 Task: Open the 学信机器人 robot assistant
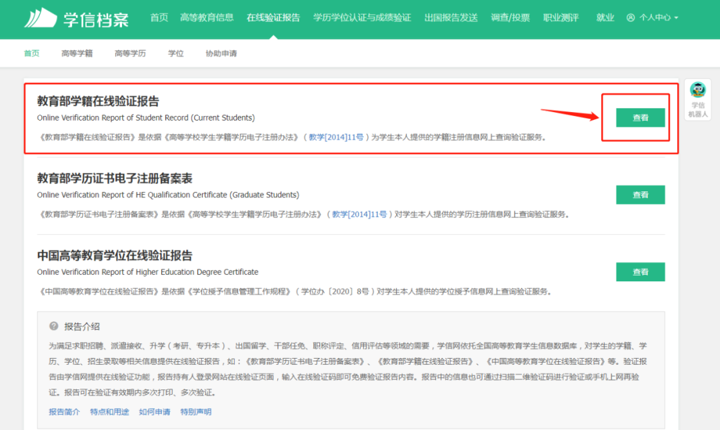697,99
